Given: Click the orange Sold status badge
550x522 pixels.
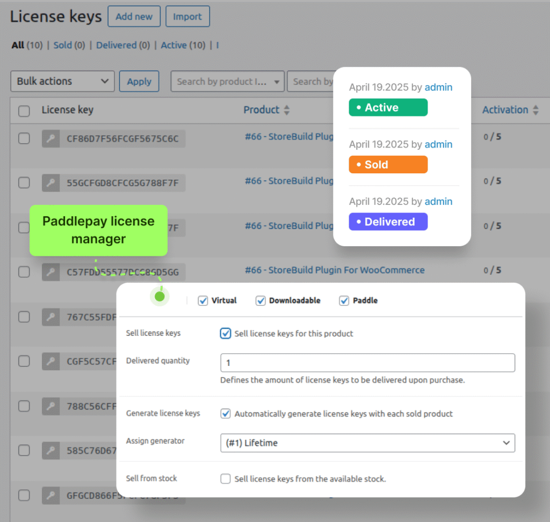Looking at the screenshot, I should (388, 165).
